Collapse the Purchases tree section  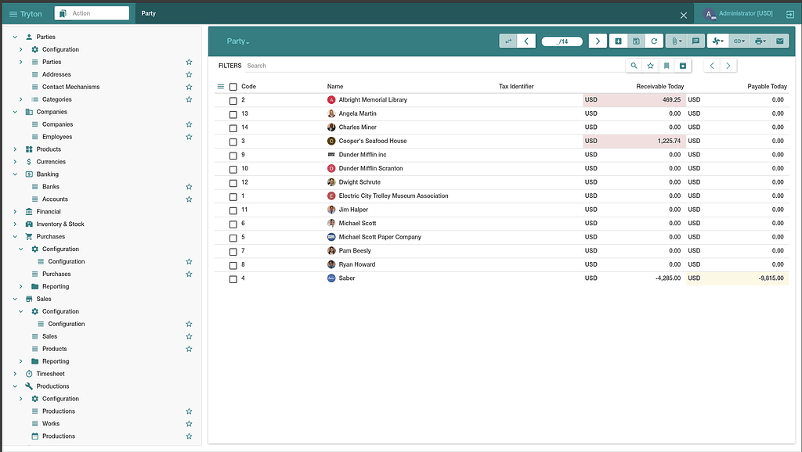coord(13,236)
